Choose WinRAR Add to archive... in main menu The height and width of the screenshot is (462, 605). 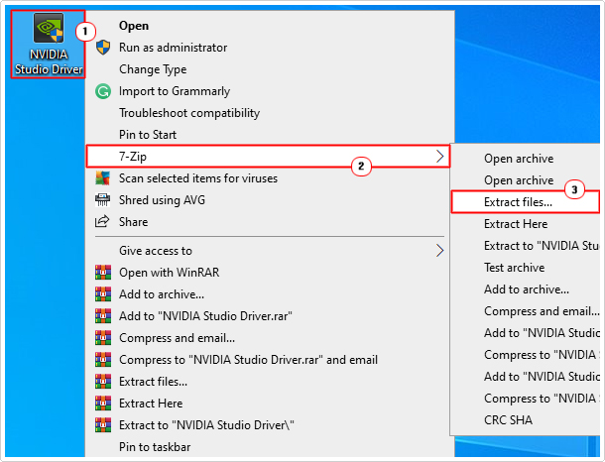[x=162, y=294]
